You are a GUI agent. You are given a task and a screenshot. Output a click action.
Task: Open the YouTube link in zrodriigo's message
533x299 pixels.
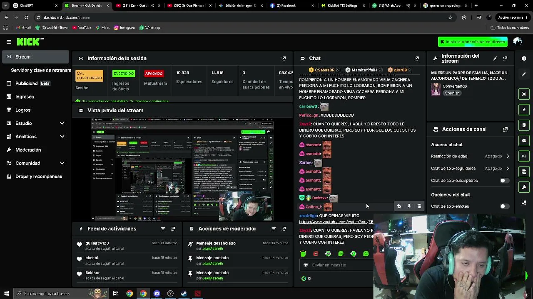click(x=336, y=222)
